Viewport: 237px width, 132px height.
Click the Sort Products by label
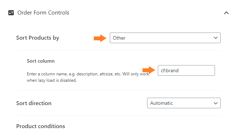38,38
